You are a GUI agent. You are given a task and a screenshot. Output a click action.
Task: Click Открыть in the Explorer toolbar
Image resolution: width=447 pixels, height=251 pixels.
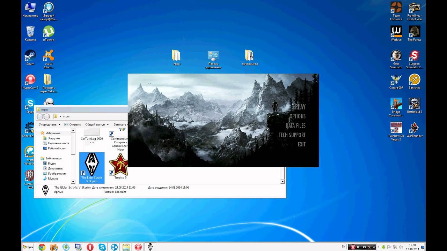(72, 124)
